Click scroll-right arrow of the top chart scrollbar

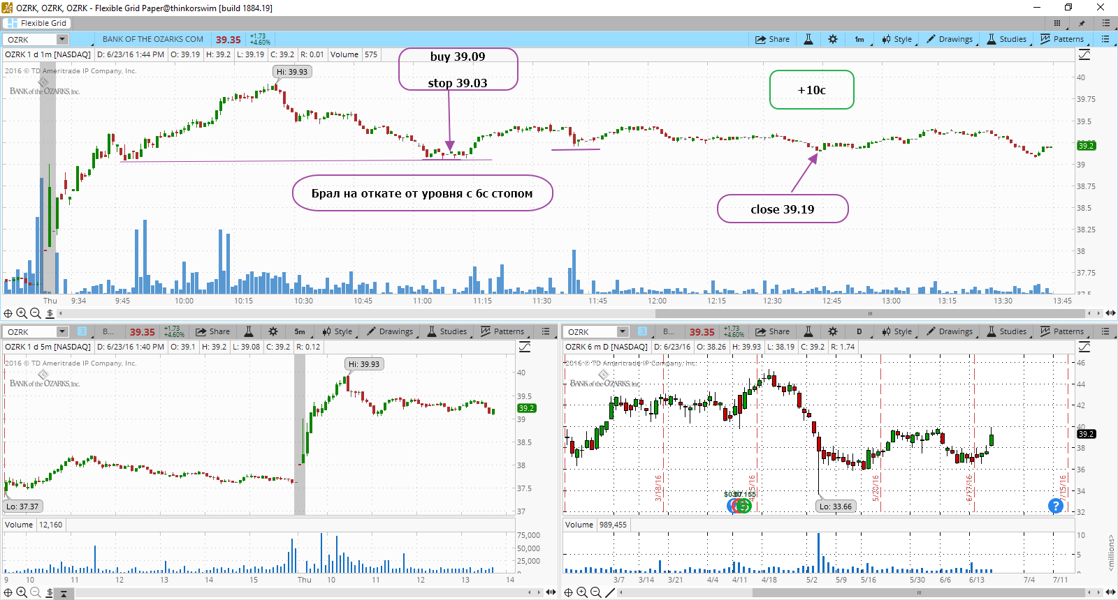coord(1098,313)
